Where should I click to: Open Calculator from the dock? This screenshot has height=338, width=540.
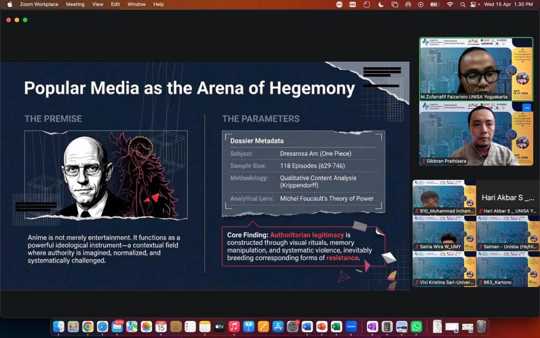387,326
